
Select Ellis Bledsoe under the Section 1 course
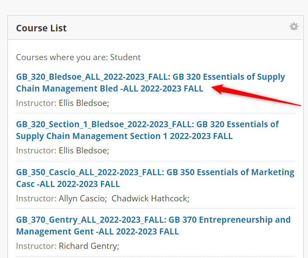coord(84,151)
